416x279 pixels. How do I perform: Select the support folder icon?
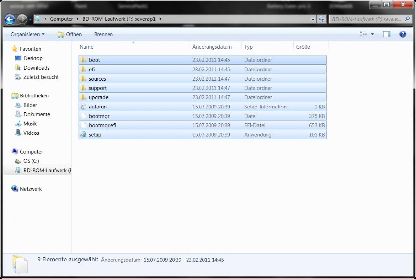pos(84,88)
